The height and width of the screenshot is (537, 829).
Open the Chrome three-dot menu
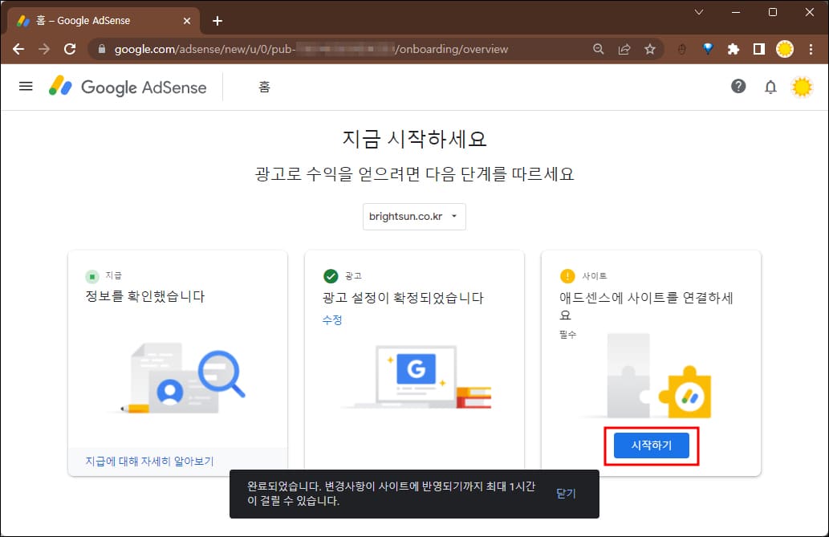(811, 49)
